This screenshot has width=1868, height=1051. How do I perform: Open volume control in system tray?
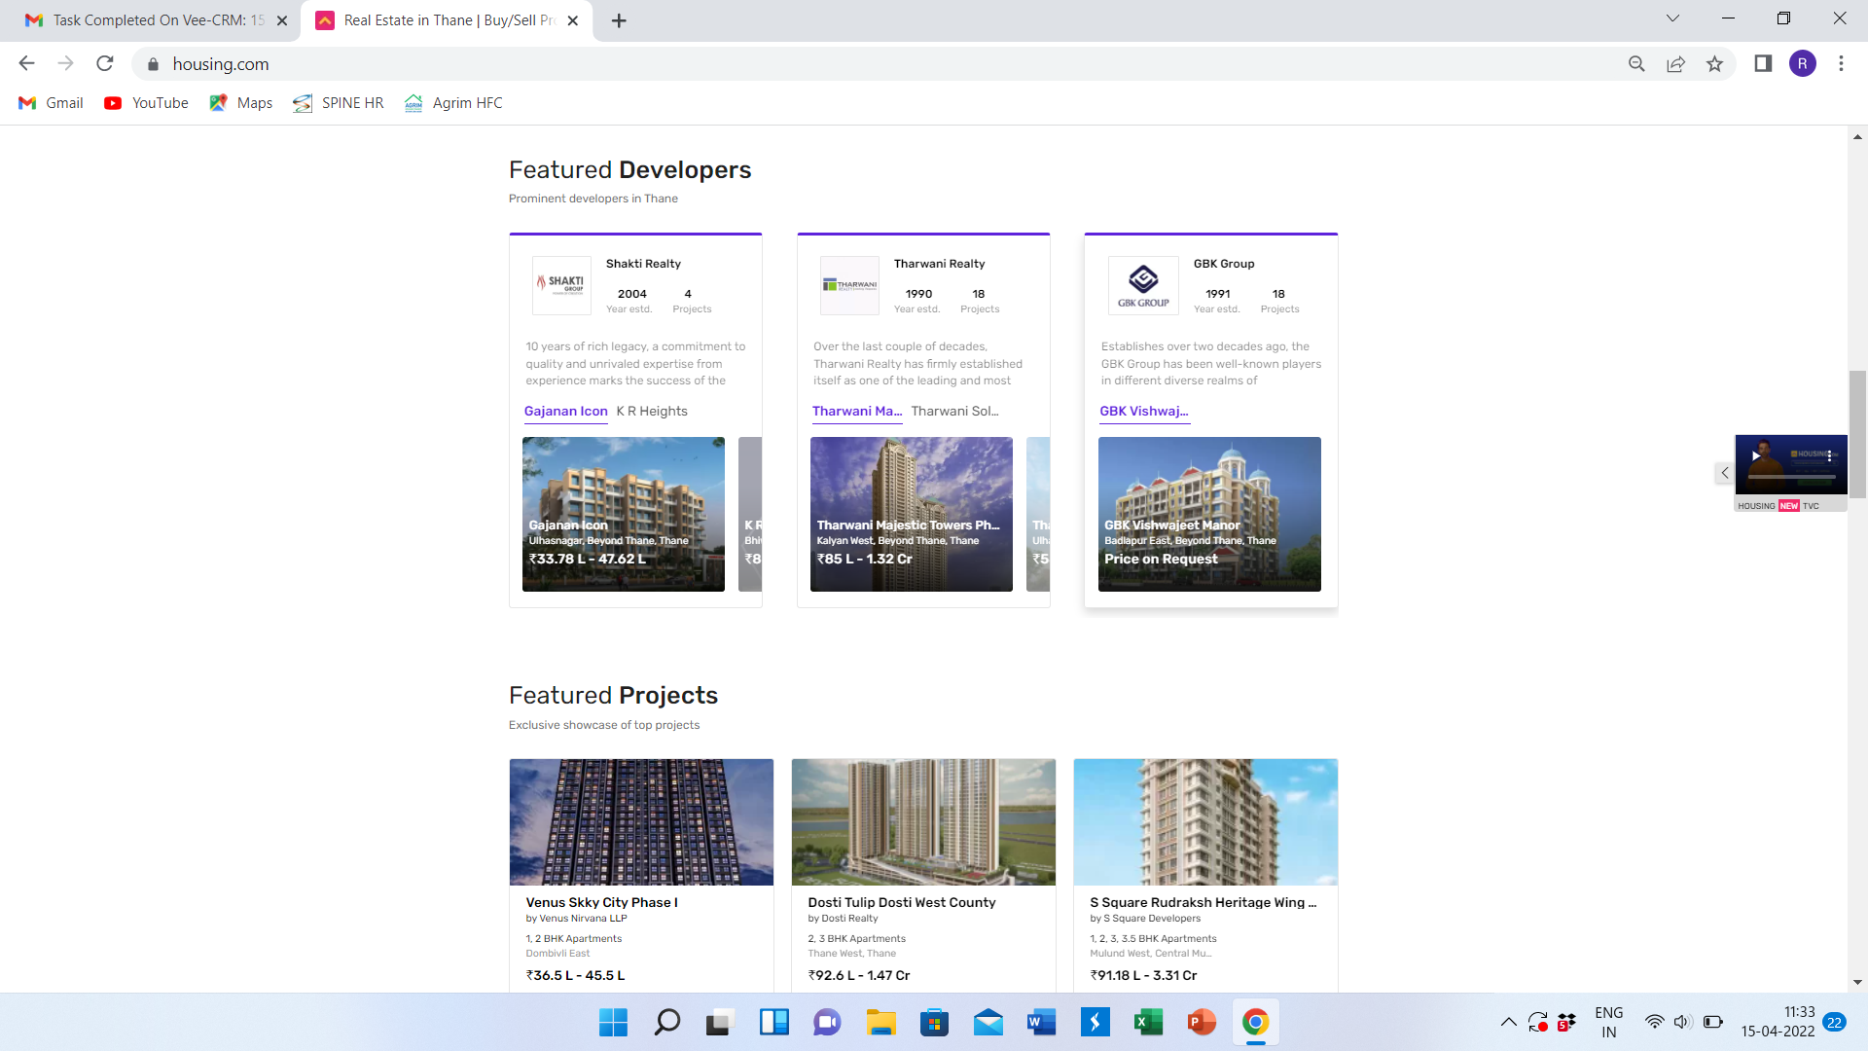tap(1682, 1022)
